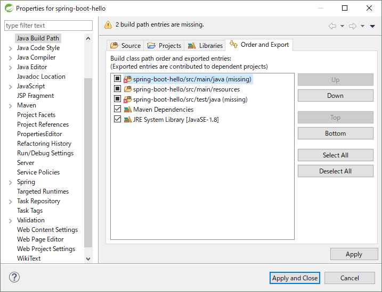Switch to the Libraries tab
This screenshot has width=382, height=292.
(205, 45)
